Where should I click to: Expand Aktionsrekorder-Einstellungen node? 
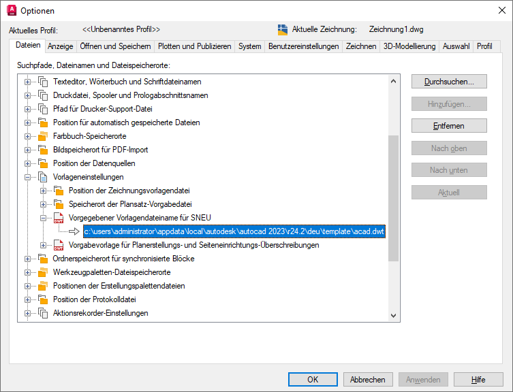click(27, 313)
